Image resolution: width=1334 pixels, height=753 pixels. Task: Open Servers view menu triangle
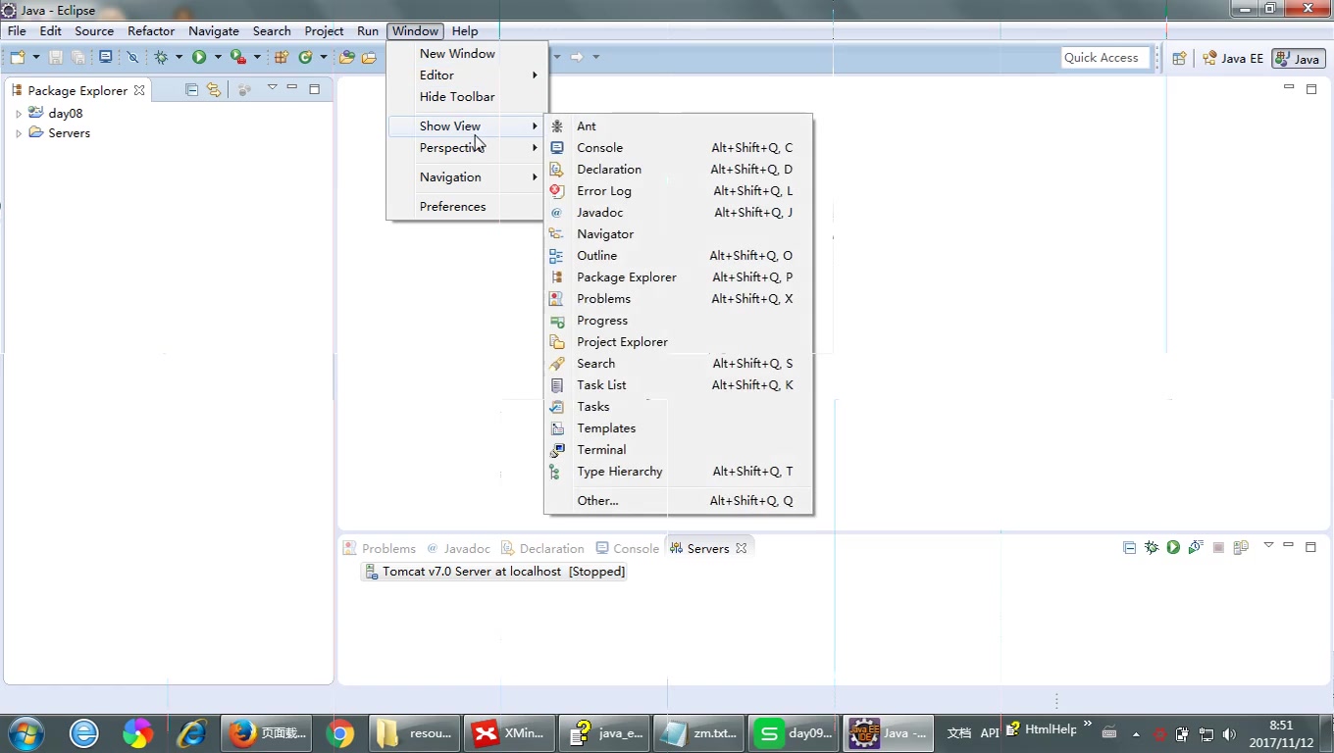1268,546
